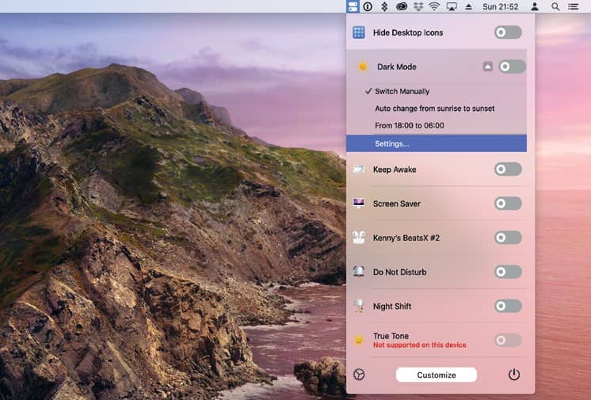Click the Screen Saver monitor icon
591x400 pixels.
click(x=358, y=204)
